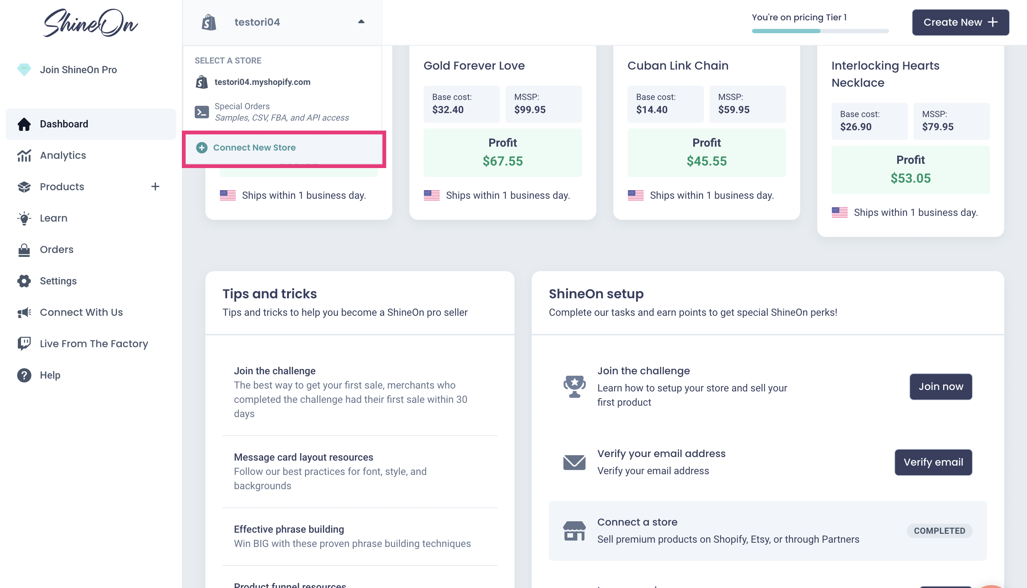Click the ShineOn logo
This screenshot has width=1027, height=588.
(x=90, y=23)
